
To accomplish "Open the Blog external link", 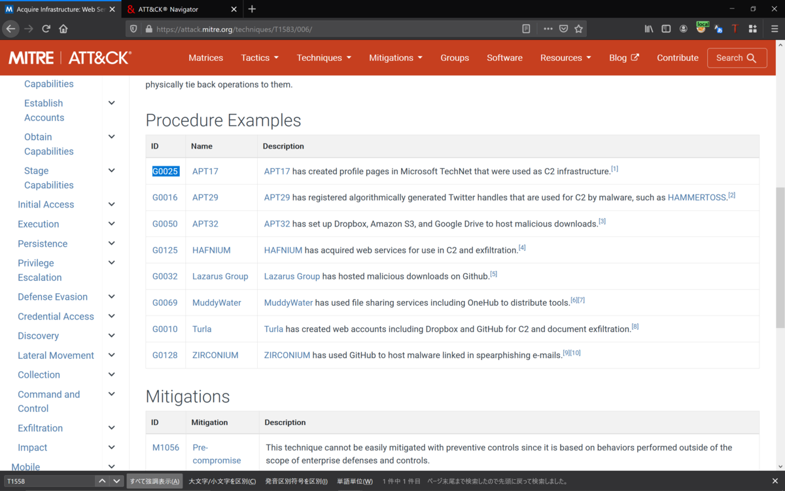I will (x=623, y=58).
